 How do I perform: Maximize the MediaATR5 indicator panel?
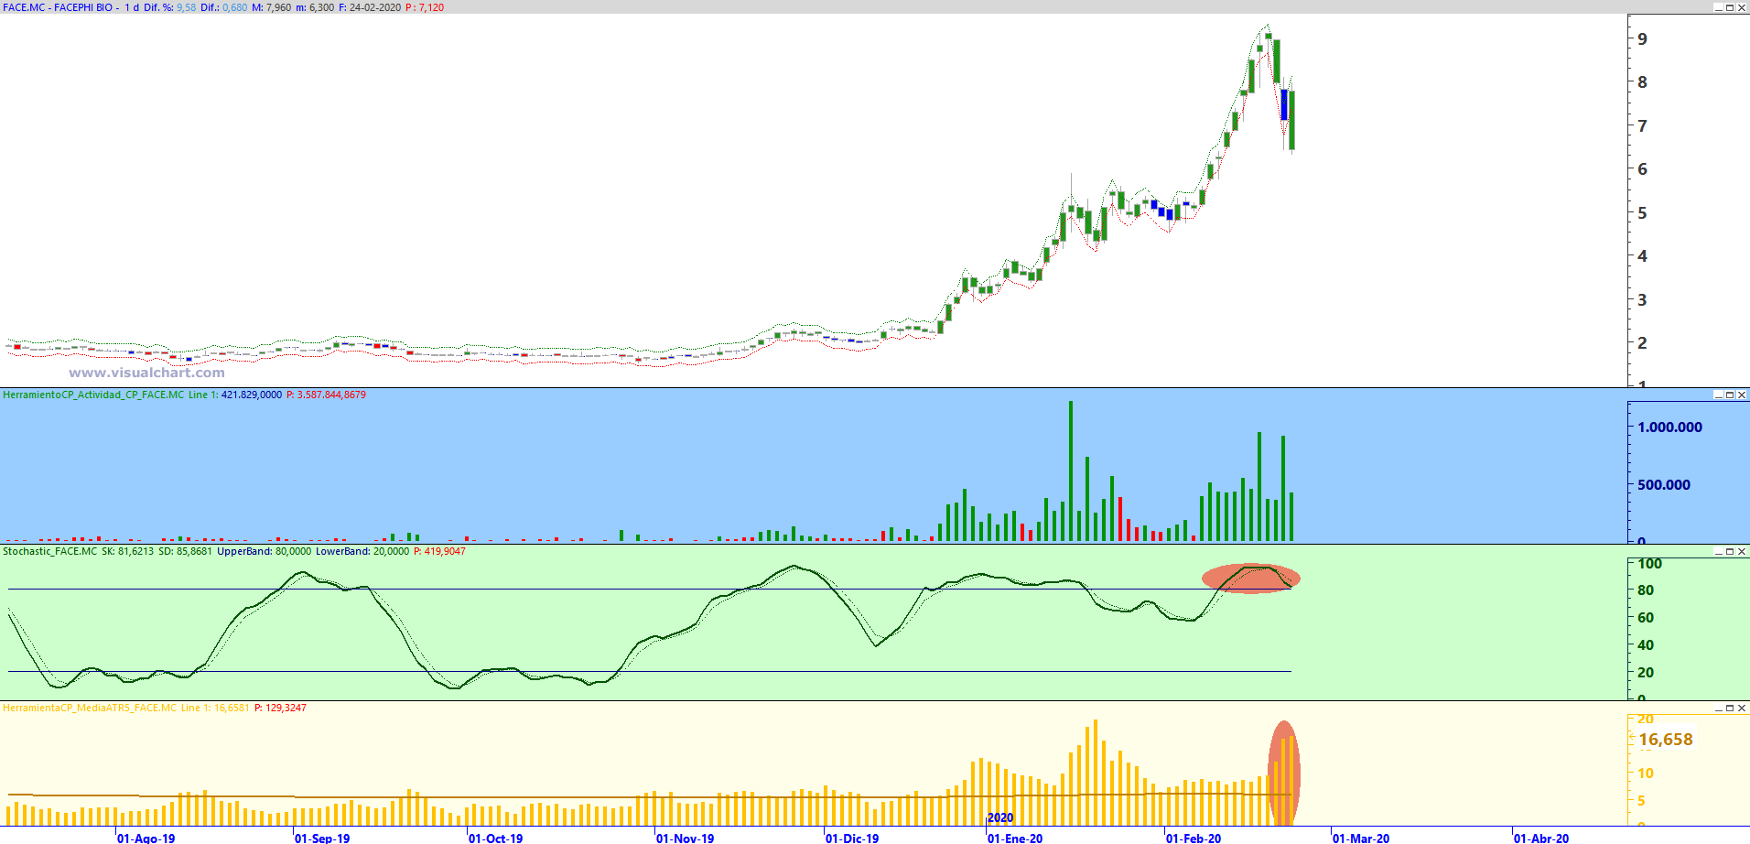(1730, 709)
